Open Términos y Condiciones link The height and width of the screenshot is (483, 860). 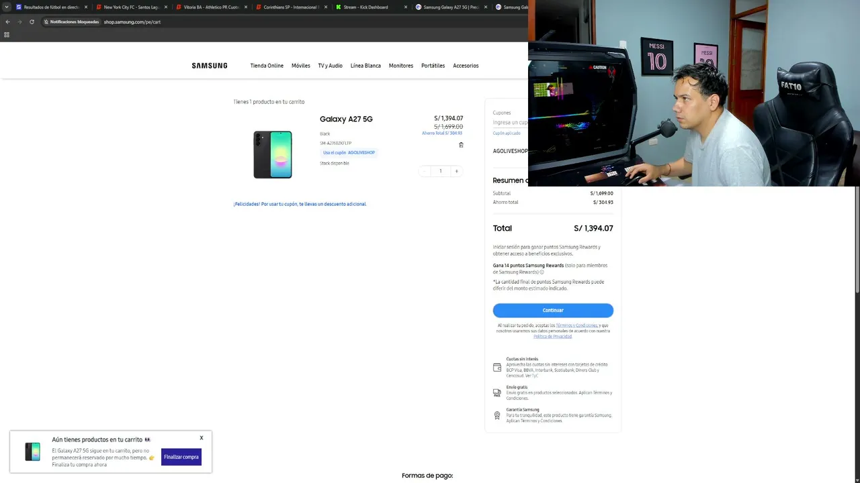coord(576,325)
